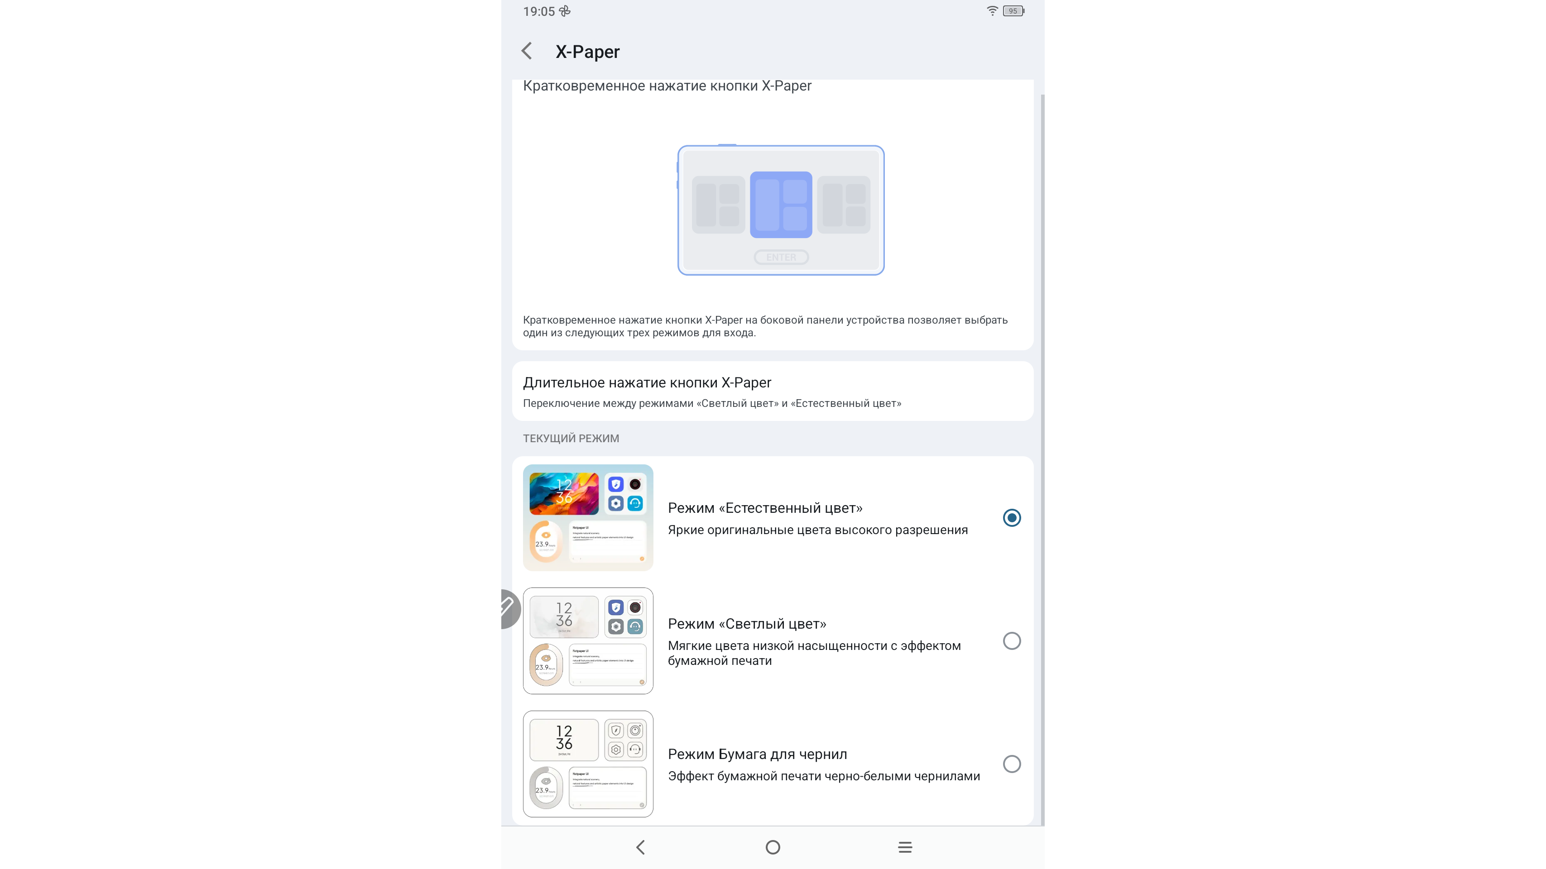Select the Бумага для чернил radio button
The image size is (1546, 869).
tap(1012, 764)
